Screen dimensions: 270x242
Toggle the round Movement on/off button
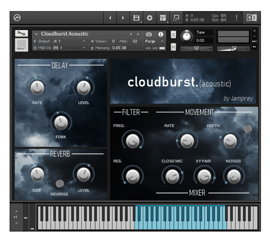pos(248,129)
